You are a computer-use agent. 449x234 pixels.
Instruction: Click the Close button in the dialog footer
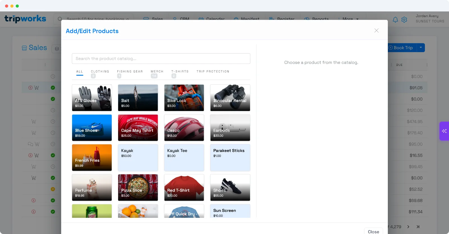[x=374, y=231]
